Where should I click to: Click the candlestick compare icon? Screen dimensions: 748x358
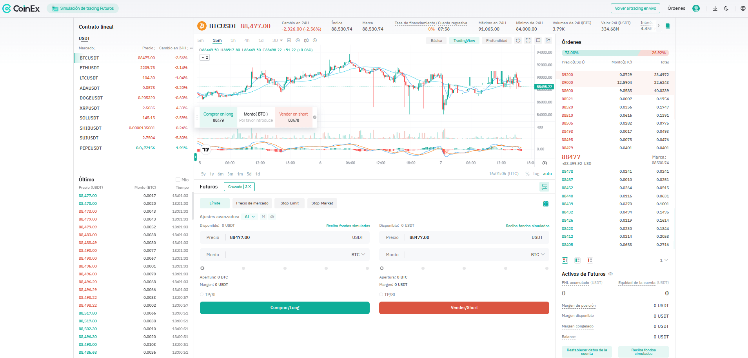tap(306, 40)
